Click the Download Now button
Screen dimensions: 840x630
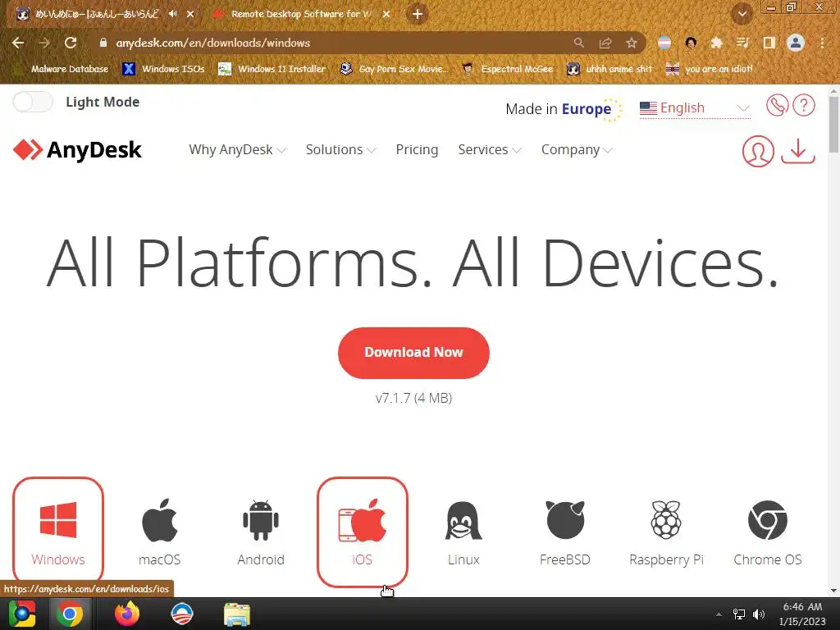pyautogui.click(x=413, y=353)
